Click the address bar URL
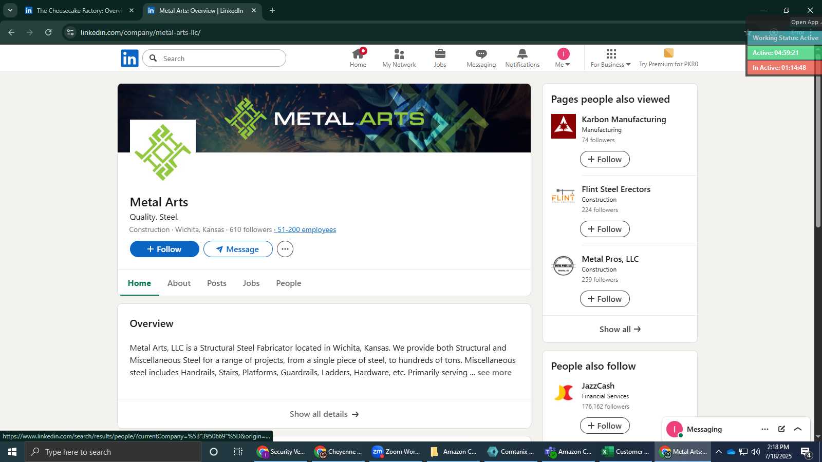Image resolution: width=822 pixels, height=462 pixels. tap(140, 32)
